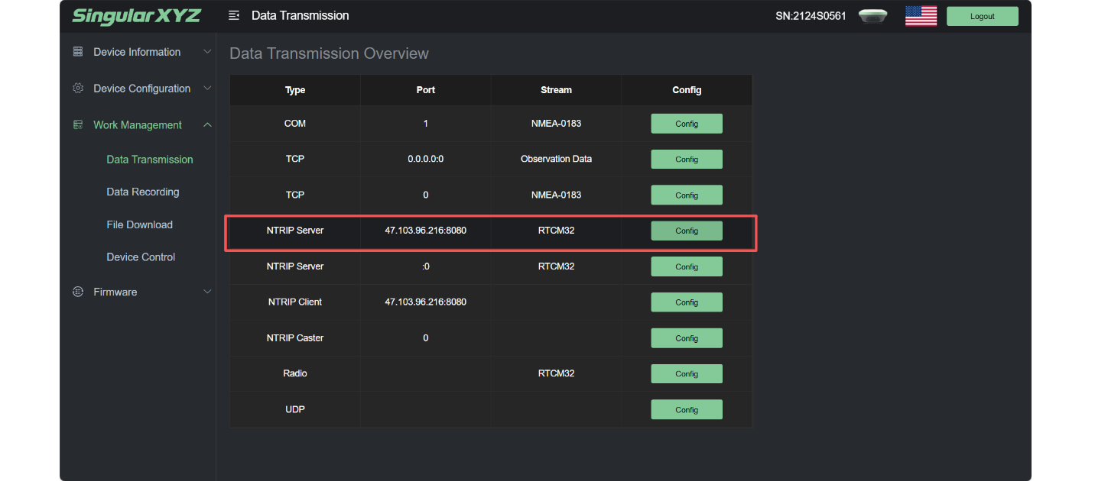This screenshot has width=1095, height=481.
Task: Open Config for the COM port row
Action: pos(686,124)
